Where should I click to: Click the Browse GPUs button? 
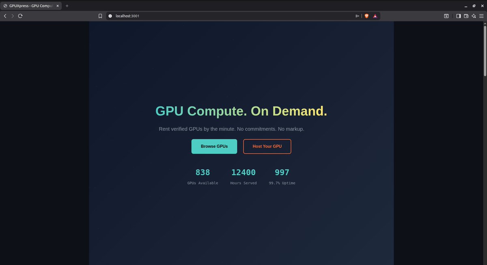[214, 147]
